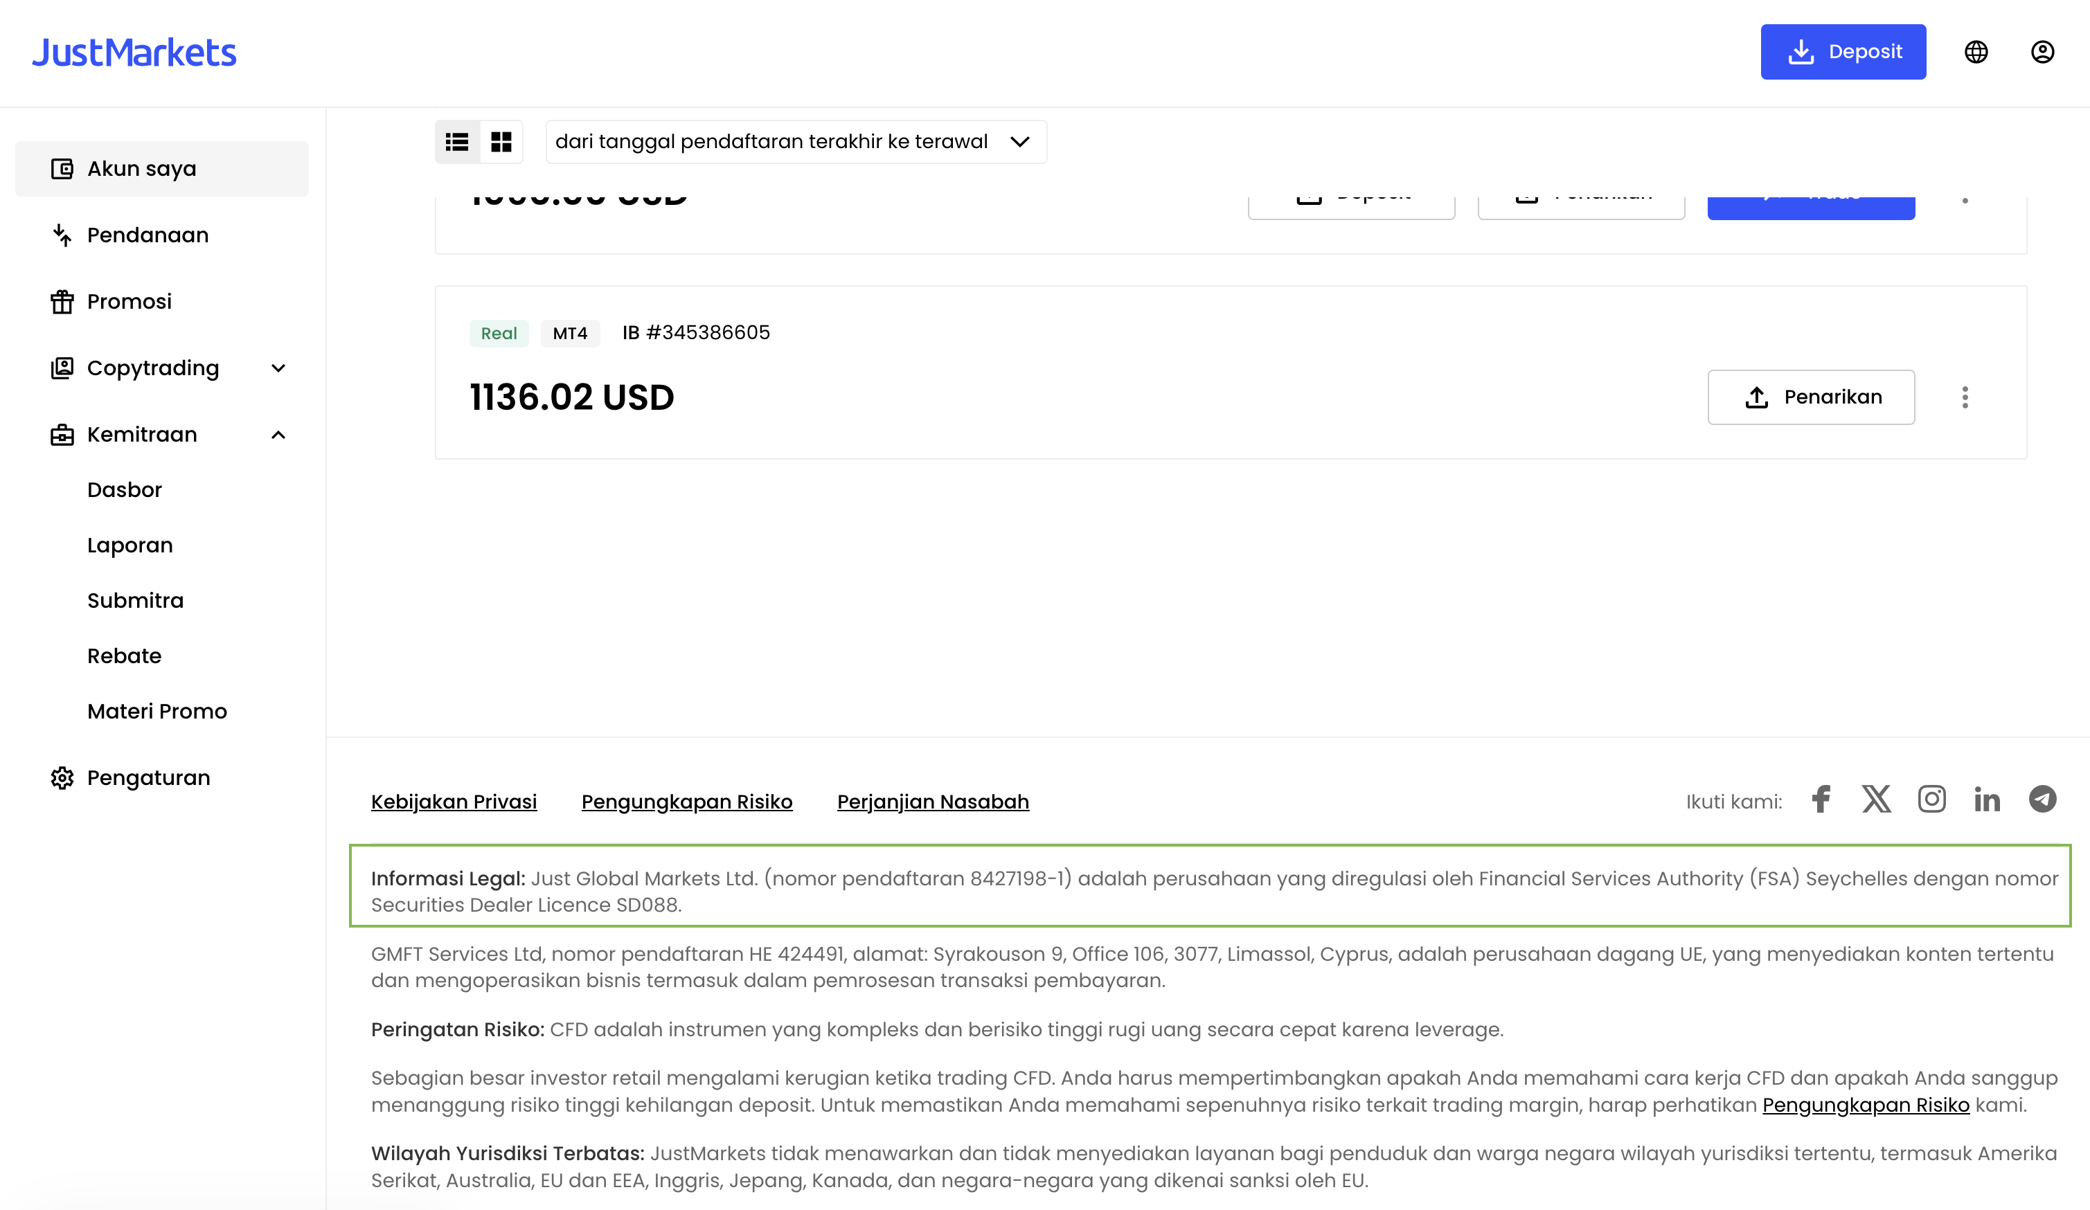Screen dimensions: 2090x1210
Task: Open Submitra under Kemitraan
Action: pos(135,600)
